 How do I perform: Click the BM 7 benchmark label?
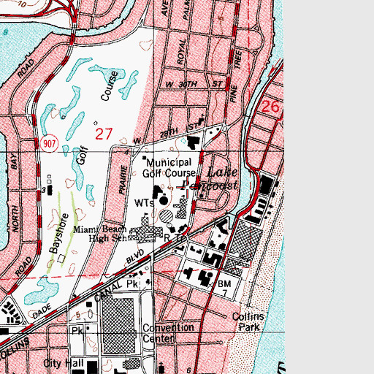[x=224, y=288]
